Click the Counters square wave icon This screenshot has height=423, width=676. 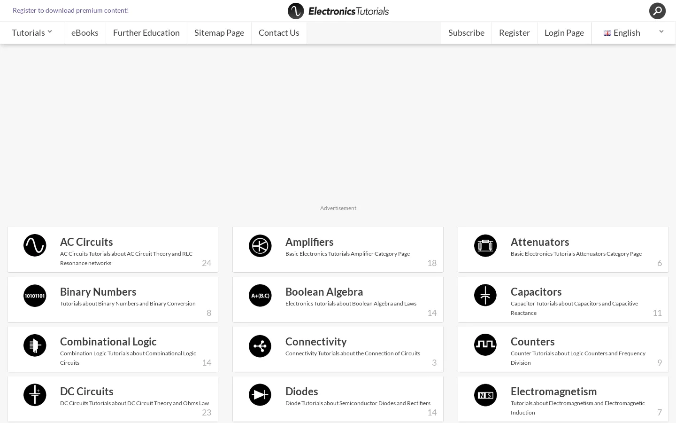pyautogui.click(x=485, y=345)
